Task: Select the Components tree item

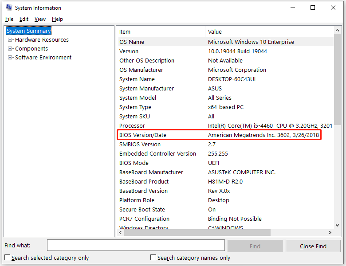Action: point(31,48)
